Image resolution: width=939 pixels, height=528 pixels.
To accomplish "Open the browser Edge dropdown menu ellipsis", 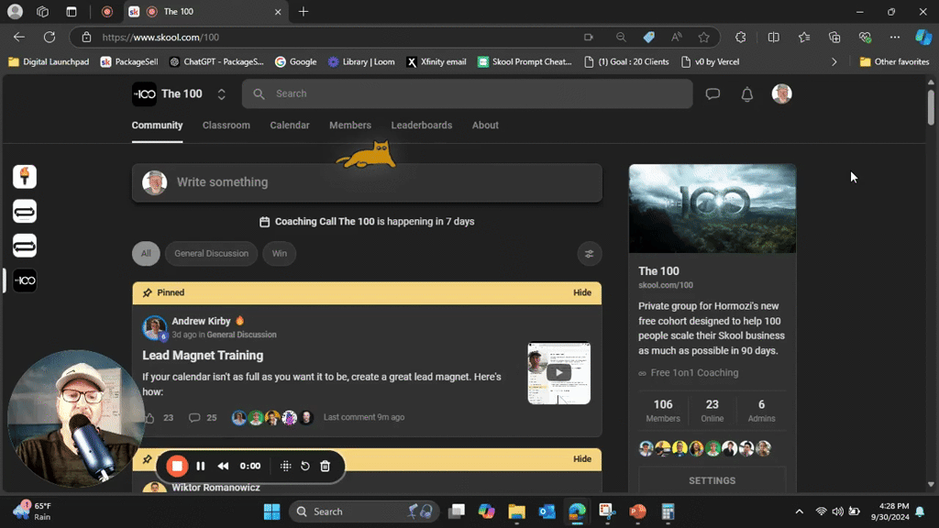I will pos(894,37).
